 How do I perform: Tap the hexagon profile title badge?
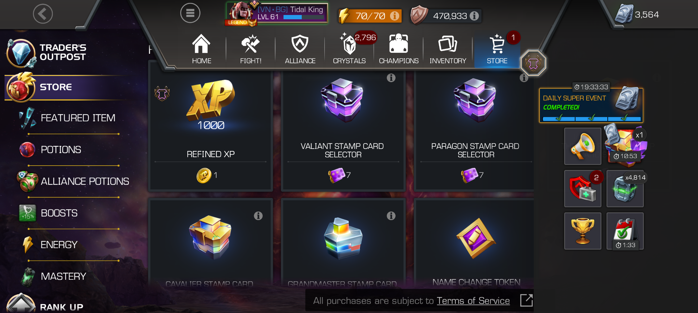click(x=533, y=63)
